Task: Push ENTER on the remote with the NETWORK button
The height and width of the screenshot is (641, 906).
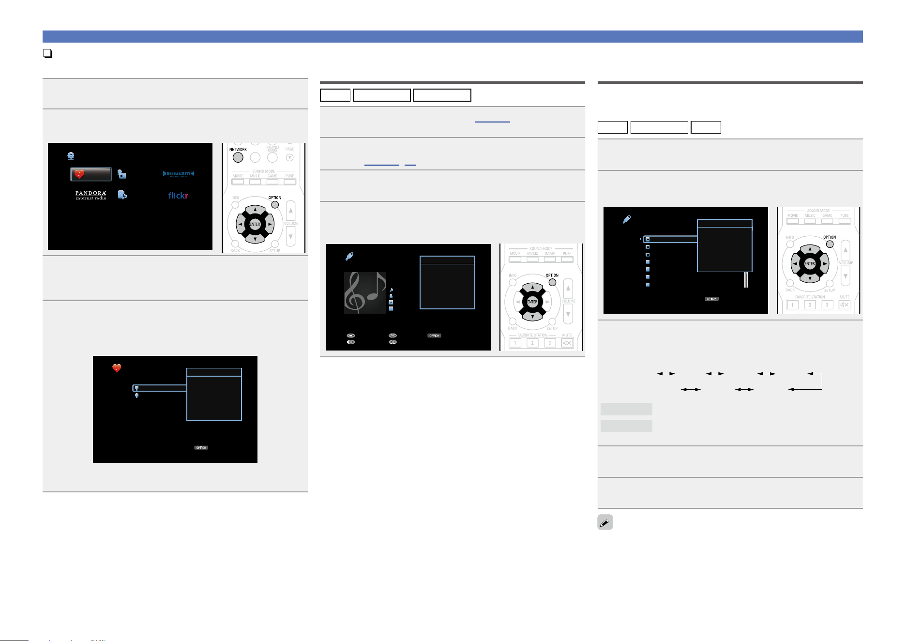Action: [255, 224]
